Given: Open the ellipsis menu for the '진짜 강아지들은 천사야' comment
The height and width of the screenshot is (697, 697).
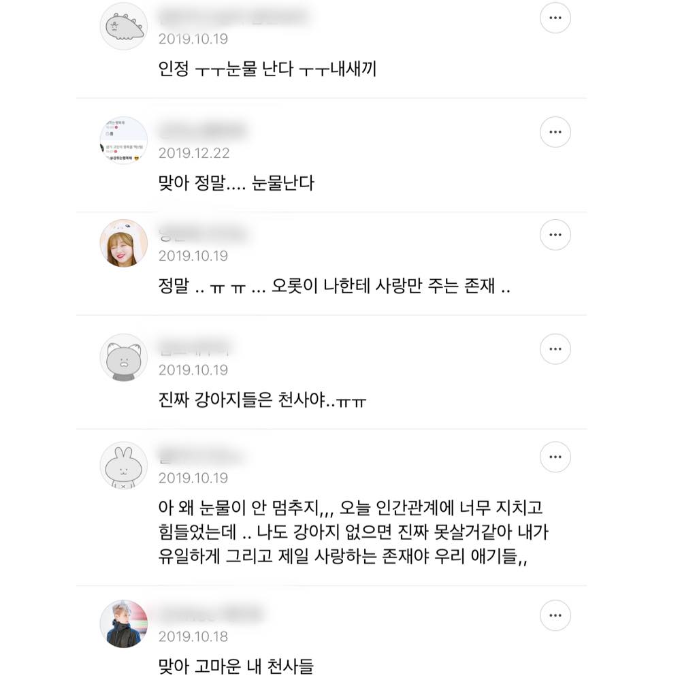Looking at the screenshot, I should tap(555, 349).
